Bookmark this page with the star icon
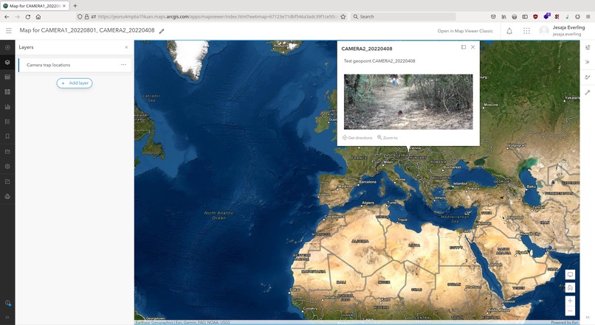Viewport: 595px width, 325px height. coord(343,17)
